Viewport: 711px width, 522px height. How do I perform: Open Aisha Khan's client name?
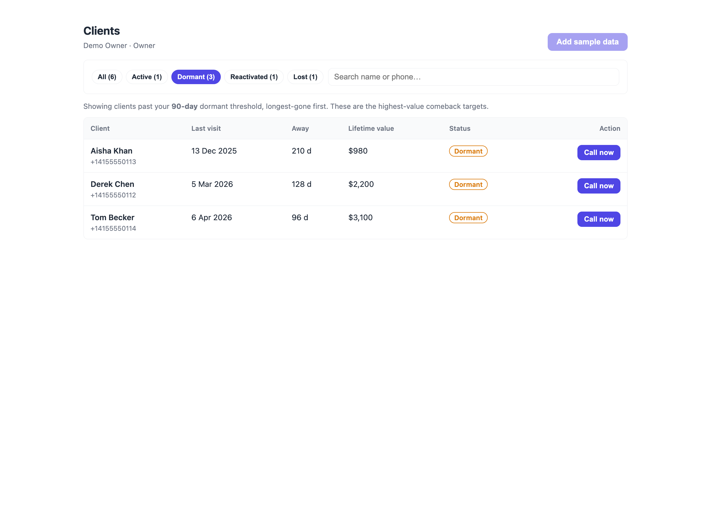click(112, 151)
